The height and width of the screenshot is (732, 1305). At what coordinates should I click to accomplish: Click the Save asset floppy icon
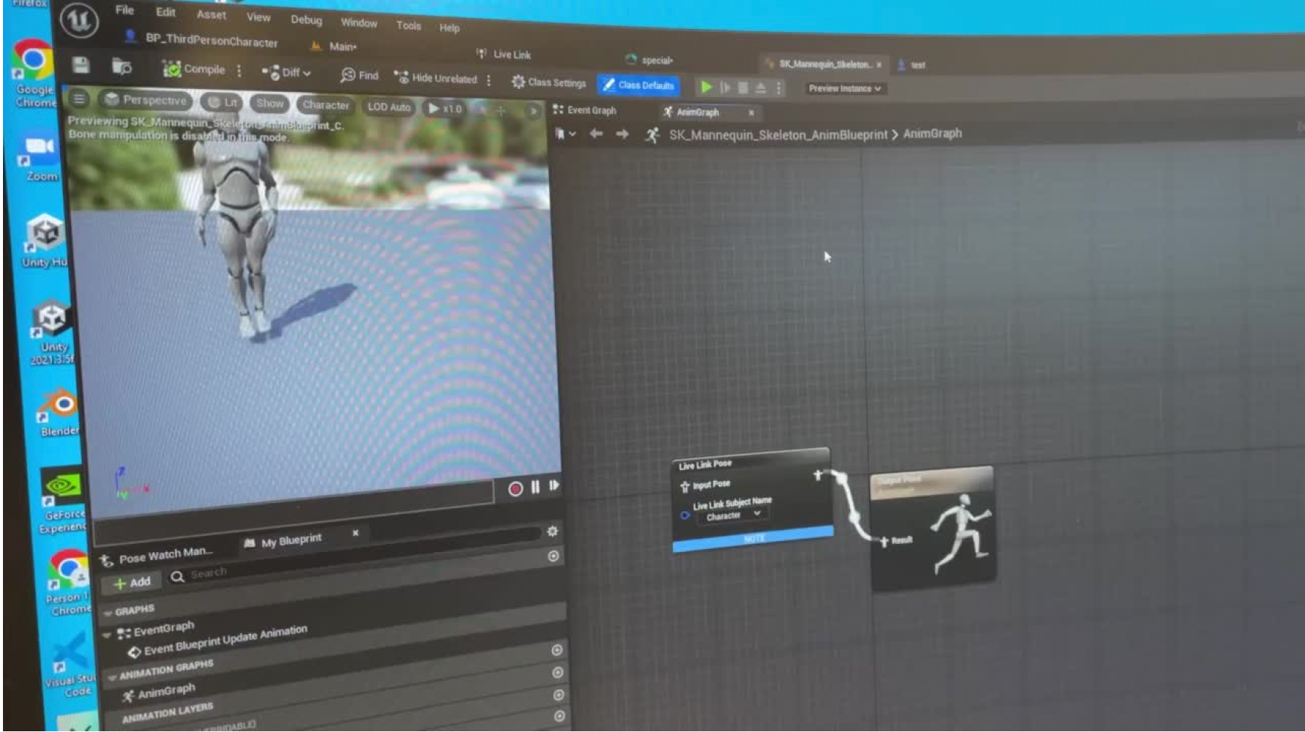coord(81,65)
